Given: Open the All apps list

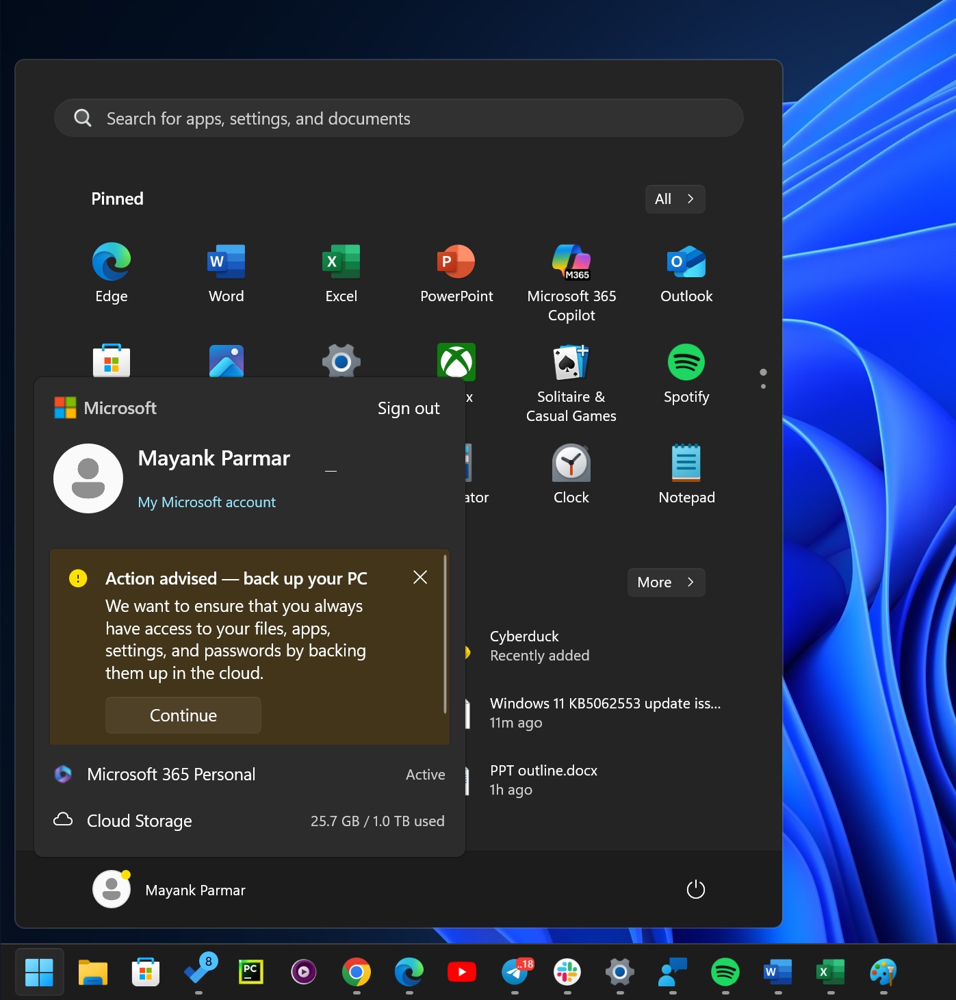Looking at the screenshot, I should tap(674, 198).
